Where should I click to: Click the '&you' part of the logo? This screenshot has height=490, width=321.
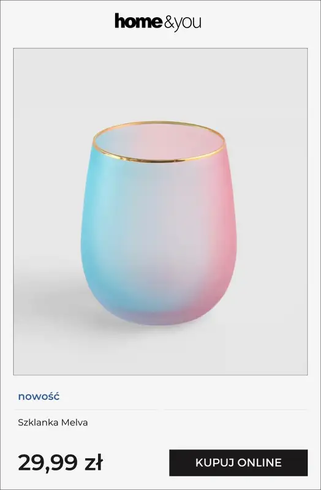182,23
